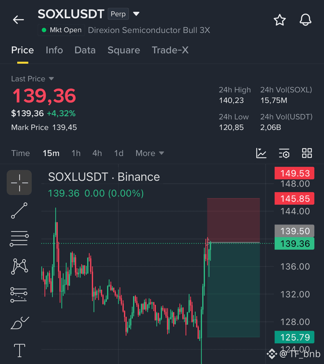Expand the SOXLUSDT pair selector arrow
This screenshot has width=324, height=364.
[136, 14]
